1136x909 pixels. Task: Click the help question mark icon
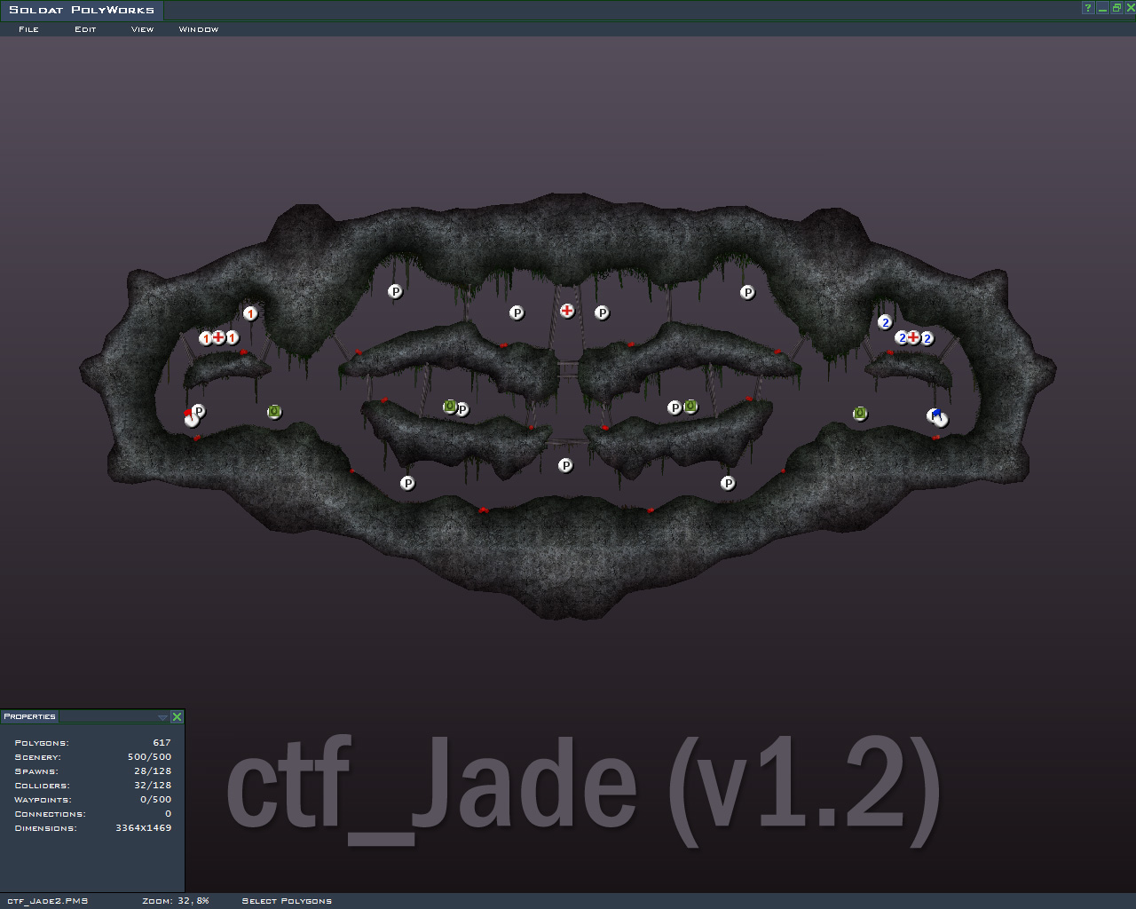point(1087,8)
